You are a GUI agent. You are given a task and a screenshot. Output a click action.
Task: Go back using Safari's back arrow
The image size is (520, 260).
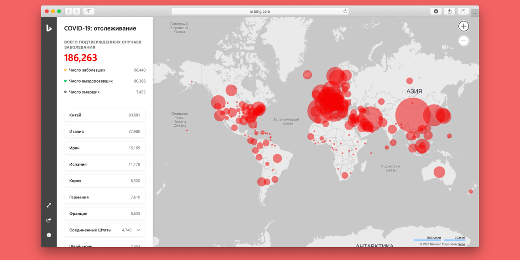pyautogui.click(x=68, y=11)
